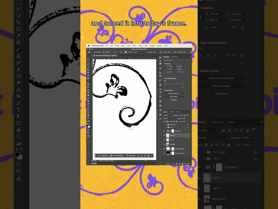The width and height of the screenshot is (278, 209).
Task: Toggle visibility of the bottom-most Color Fill layer
Action: [x=164, y=153]
